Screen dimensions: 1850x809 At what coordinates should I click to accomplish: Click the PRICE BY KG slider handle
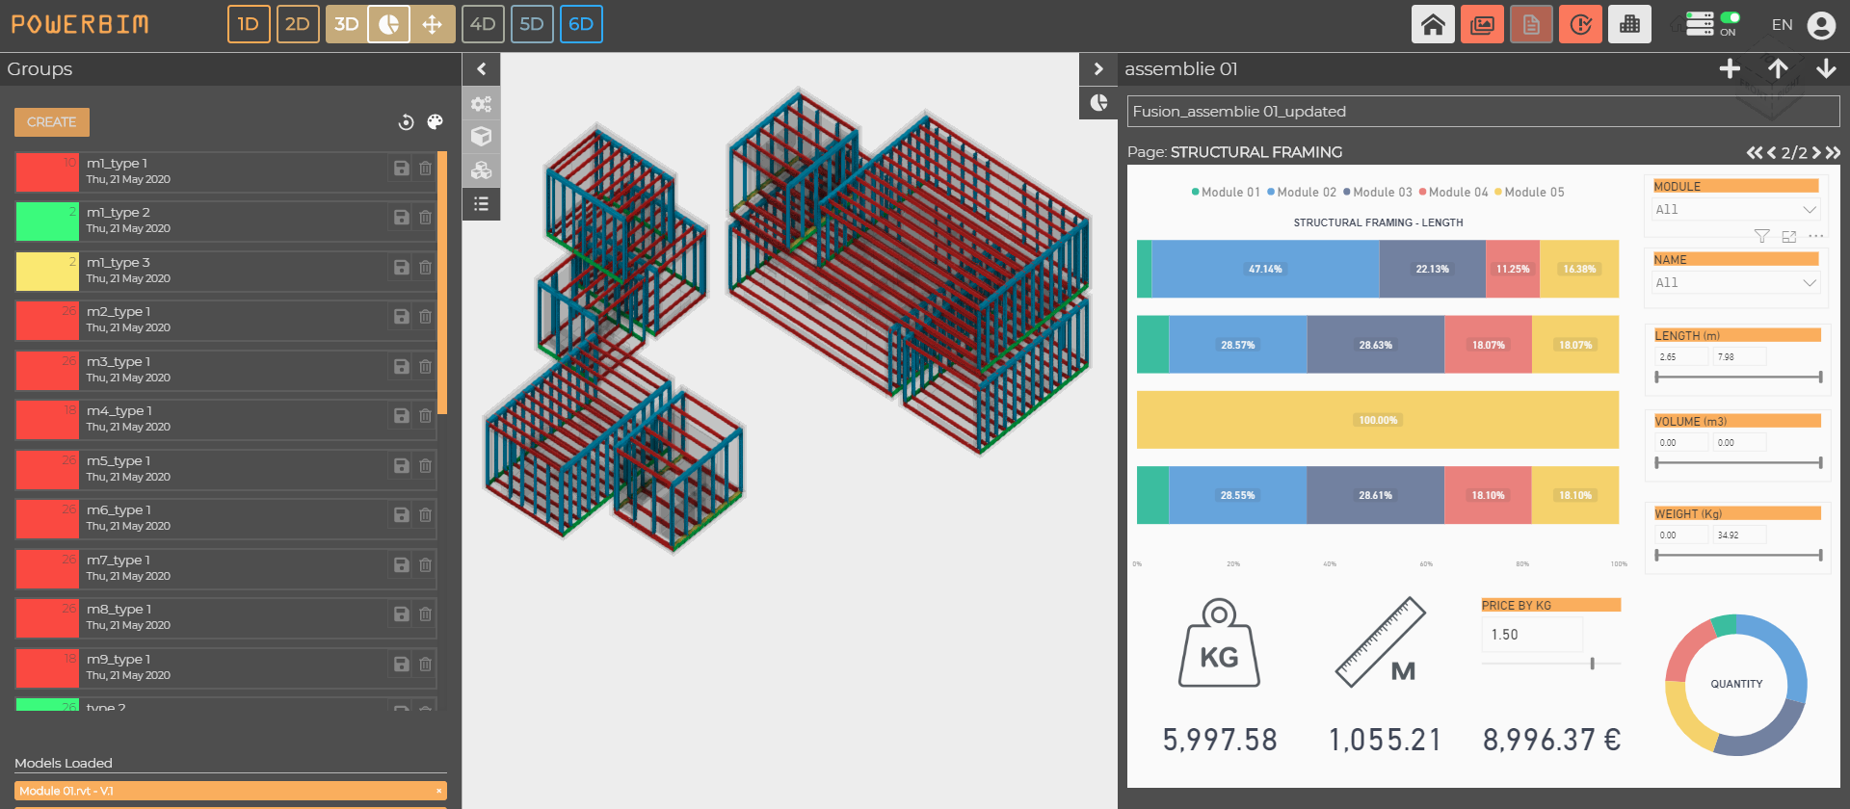[1592, 664]
